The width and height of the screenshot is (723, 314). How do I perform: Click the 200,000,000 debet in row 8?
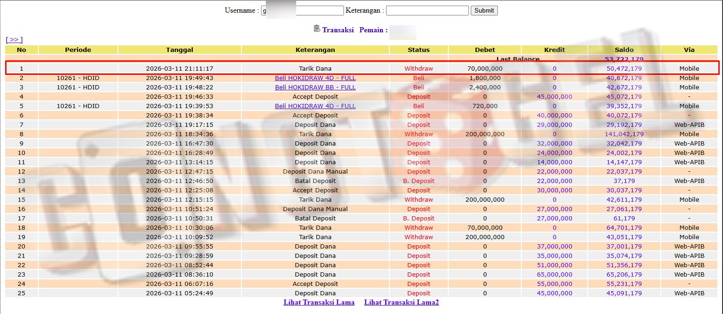(x=484, y=134)
